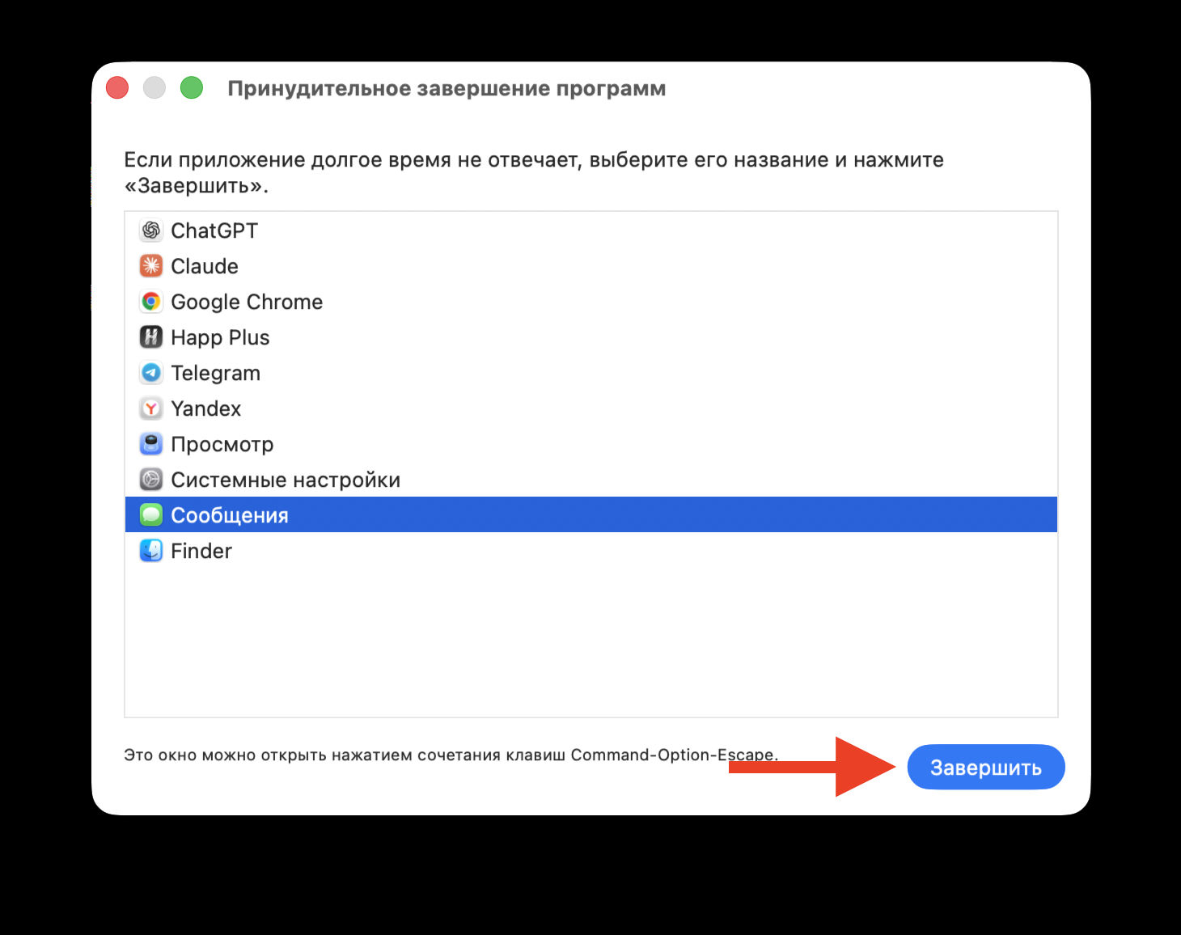
Task: Select Yandex in the application list
Action: pyautogui.click(x=205, y=408)
